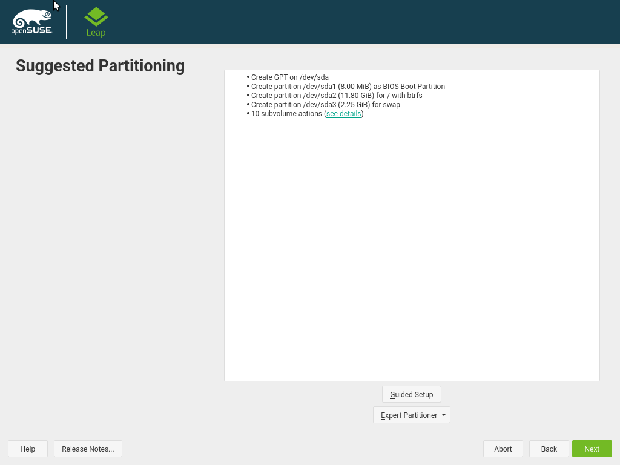Select the /dev/sda2 btrfs partition line
620x465 pixels.
[x=337, y=96]
